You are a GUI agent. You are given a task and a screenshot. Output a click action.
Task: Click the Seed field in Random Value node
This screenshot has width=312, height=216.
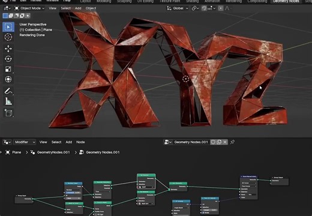coord(73,198)
